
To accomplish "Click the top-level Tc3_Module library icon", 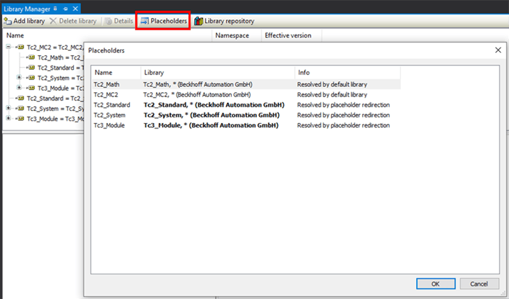I will click(x=21, y=119).
